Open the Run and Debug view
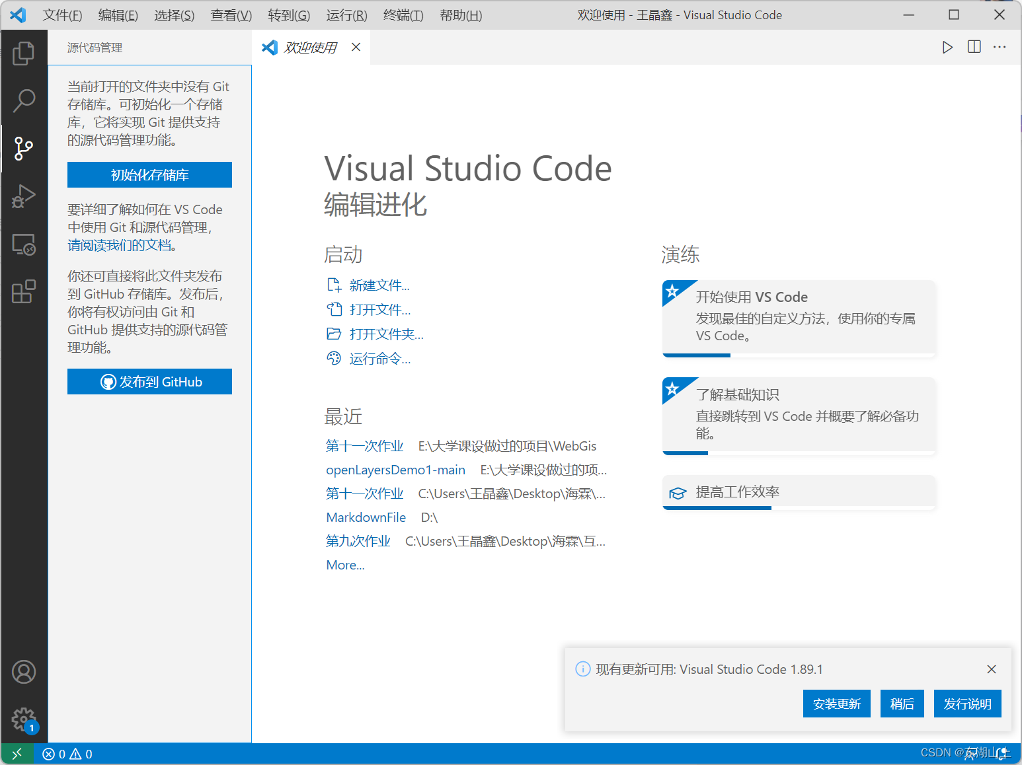This screenshot has width=1022, height=765. coord(24,196)
